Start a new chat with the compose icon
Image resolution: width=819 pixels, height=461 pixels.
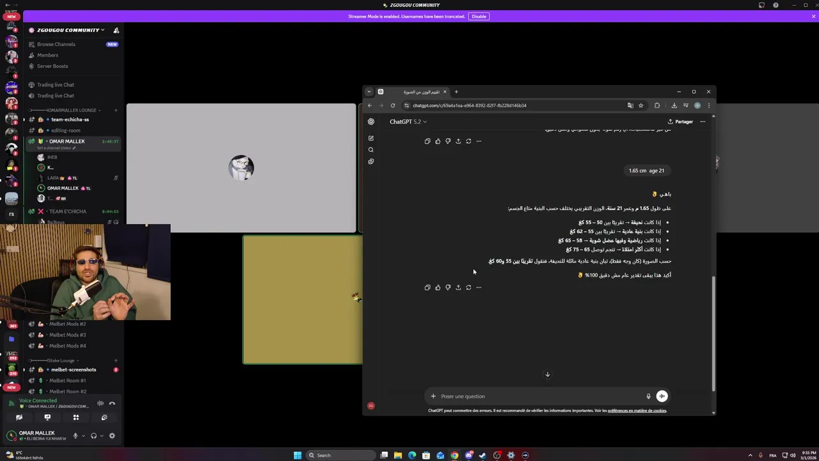pos(371,138)
